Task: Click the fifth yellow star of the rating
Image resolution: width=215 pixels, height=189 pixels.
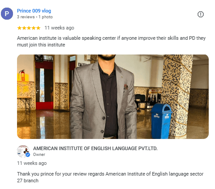Action: 38,28
